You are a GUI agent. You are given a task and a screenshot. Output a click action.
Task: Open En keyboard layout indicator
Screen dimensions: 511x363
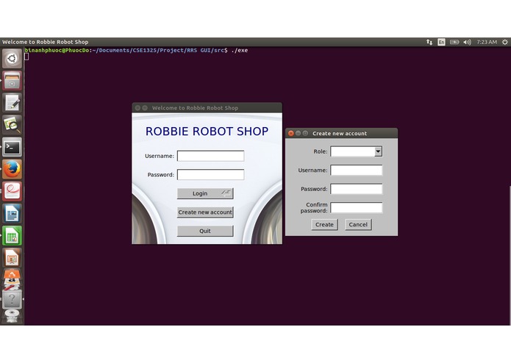coord(441,42)
